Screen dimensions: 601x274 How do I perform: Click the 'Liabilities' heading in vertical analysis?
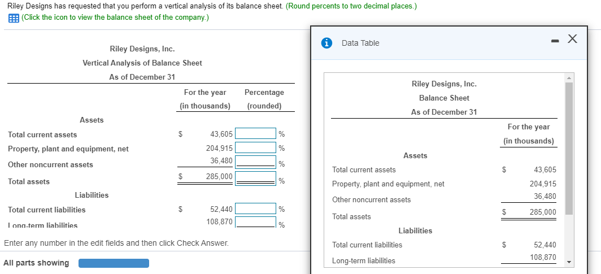tap(92, 195)
